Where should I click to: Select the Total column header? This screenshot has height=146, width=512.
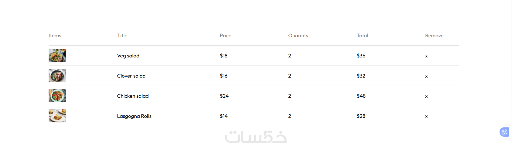click(x=362, y=36)
